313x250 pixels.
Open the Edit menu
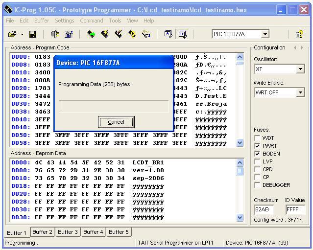click(x=24, y=21)
